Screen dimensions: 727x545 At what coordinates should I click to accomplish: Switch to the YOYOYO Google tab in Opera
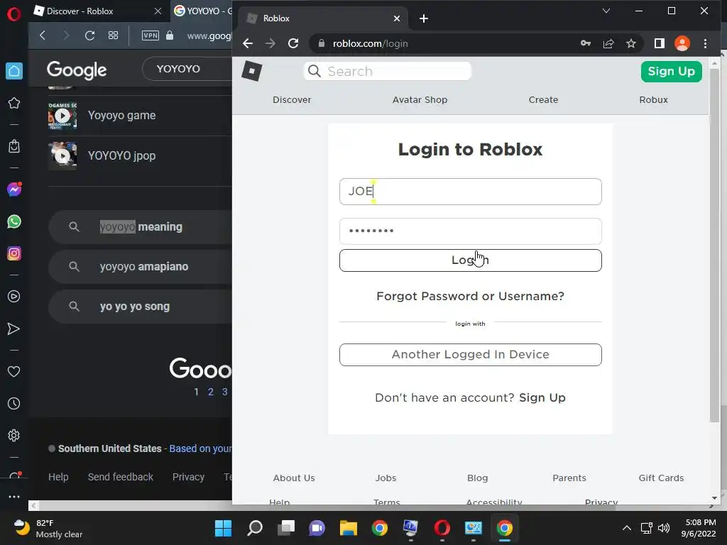point(202,11)
